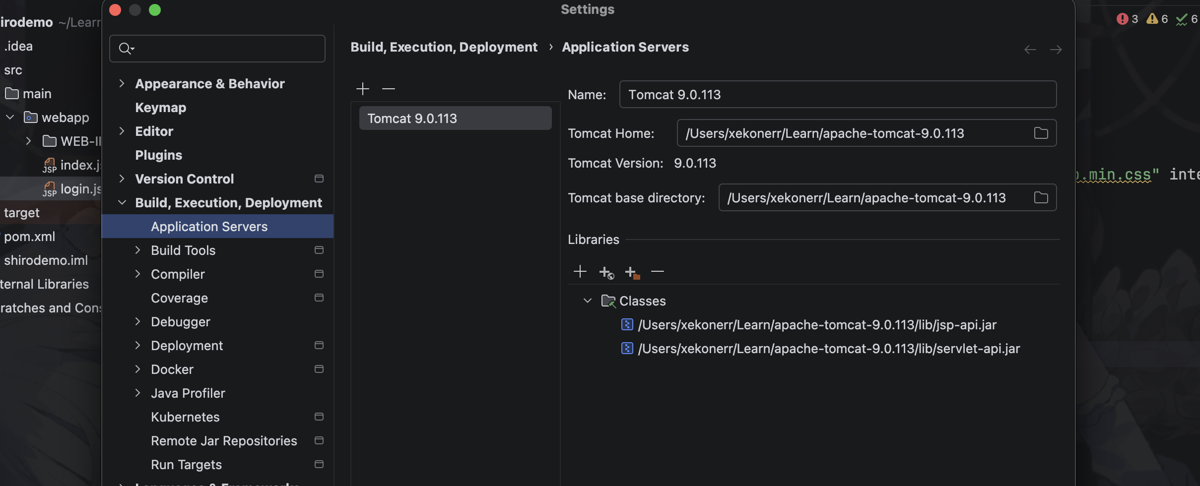The height and width of the screenshot is (486, 1200).
Task: Expand the Appearance & Behavior section
Action: (122, 83)
